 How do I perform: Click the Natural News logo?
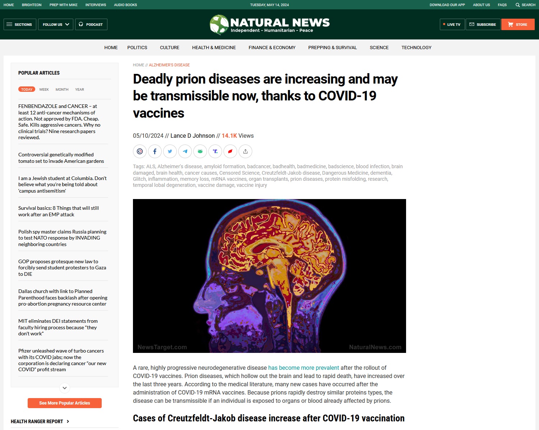269,24
